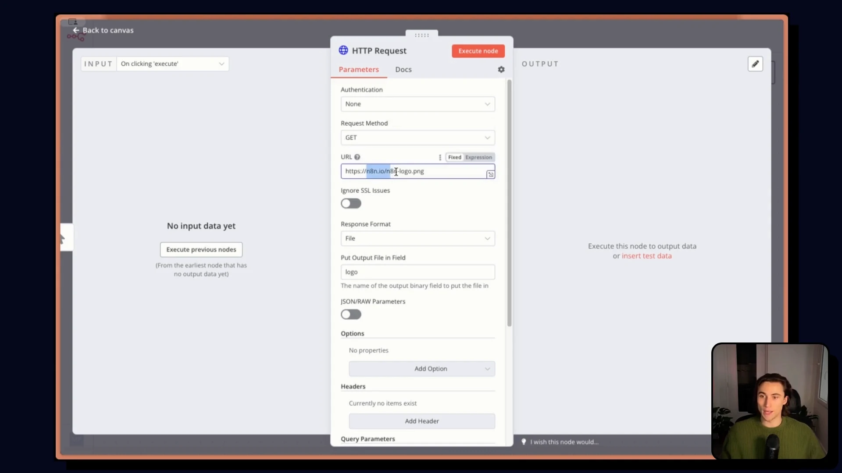Click the Options section heading
The width and height of the screenshot is (842, 473).
click(353, 333)
